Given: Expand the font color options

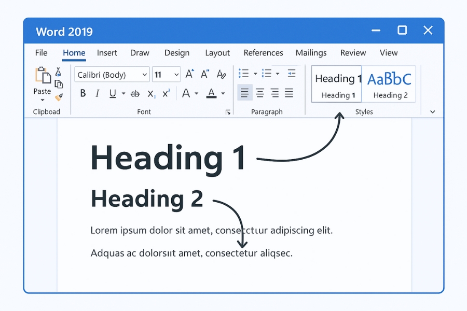Looking at the screenshot, I should [x=223, y=93].
